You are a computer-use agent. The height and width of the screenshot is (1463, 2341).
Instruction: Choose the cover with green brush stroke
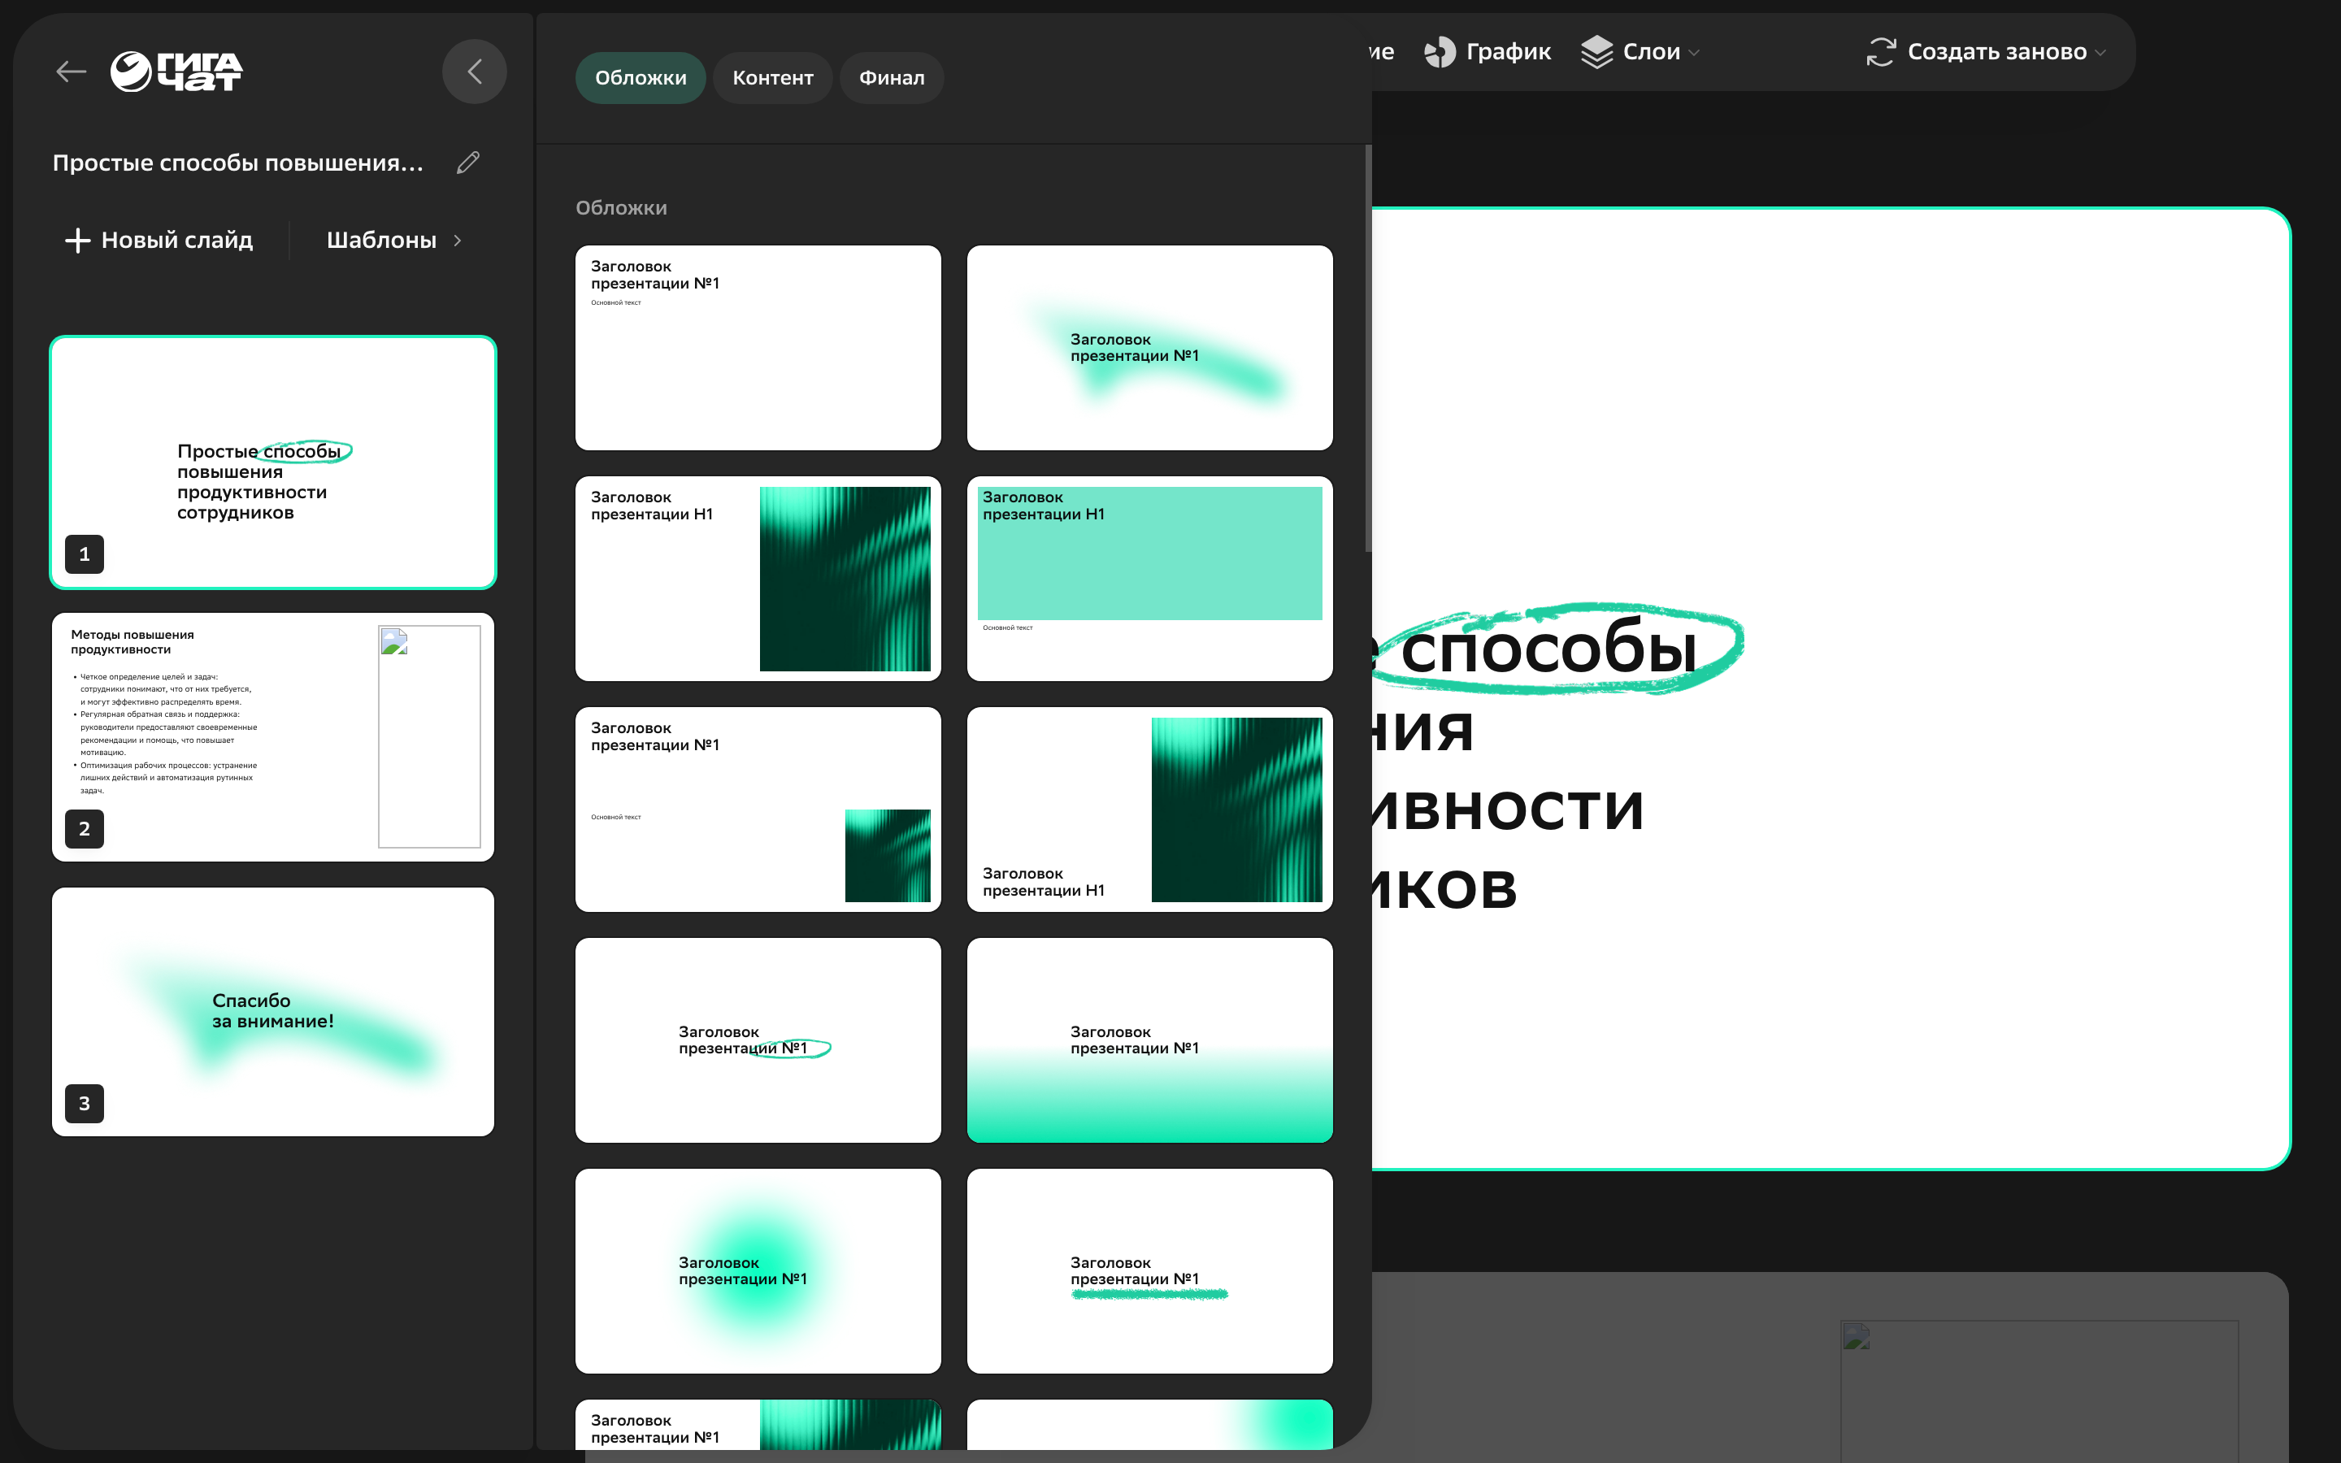[1150, 347]
